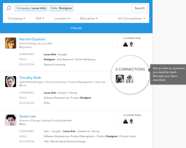Click the Susan Lee name link
This screenshot has height=148, width=186.
point(27,116)
